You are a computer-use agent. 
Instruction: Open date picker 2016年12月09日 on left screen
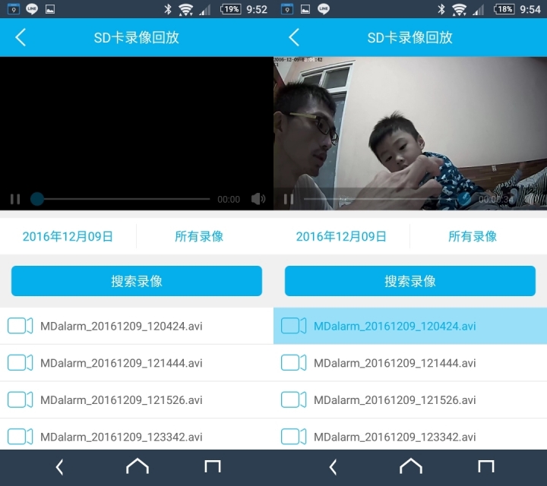[x=68, y=236]
